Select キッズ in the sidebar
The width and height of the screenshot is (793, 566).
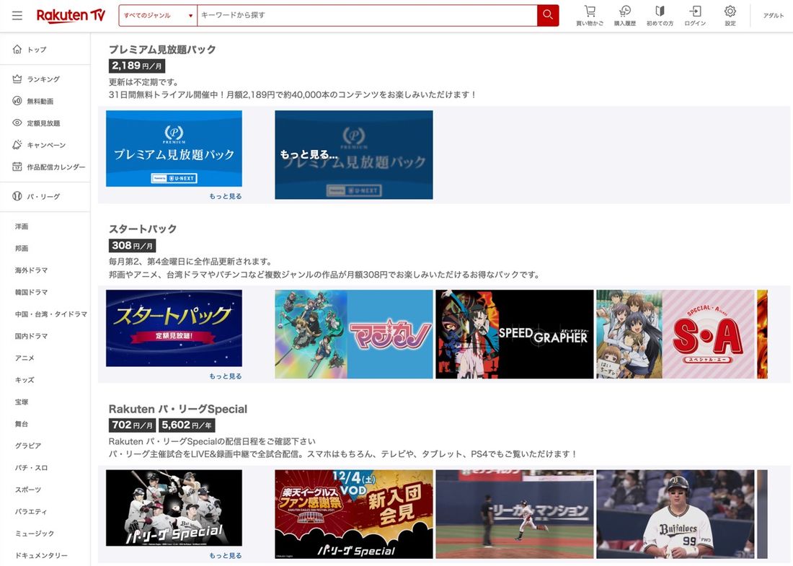pyautogui.click(x=25, y=380)
